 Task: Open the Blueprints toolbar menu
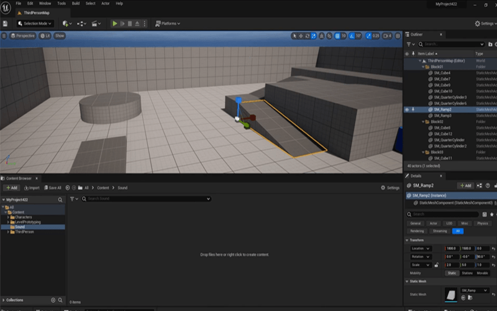point(81,24)
